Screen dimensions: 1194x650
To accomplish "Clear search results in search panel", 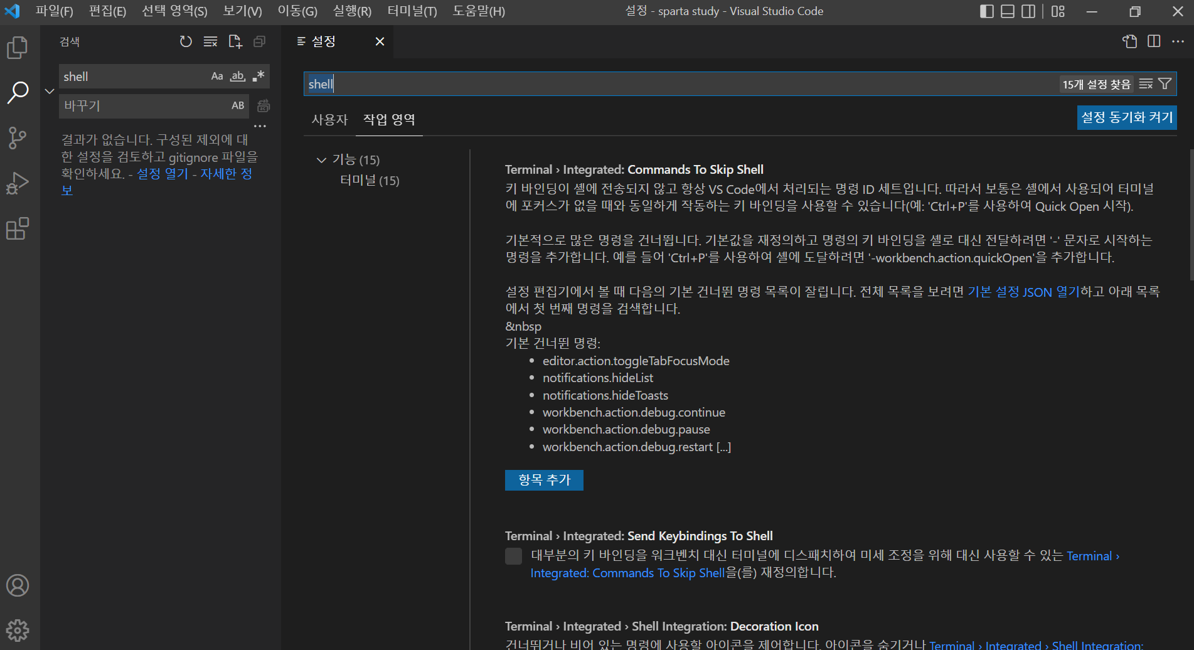I will point(211,41).
